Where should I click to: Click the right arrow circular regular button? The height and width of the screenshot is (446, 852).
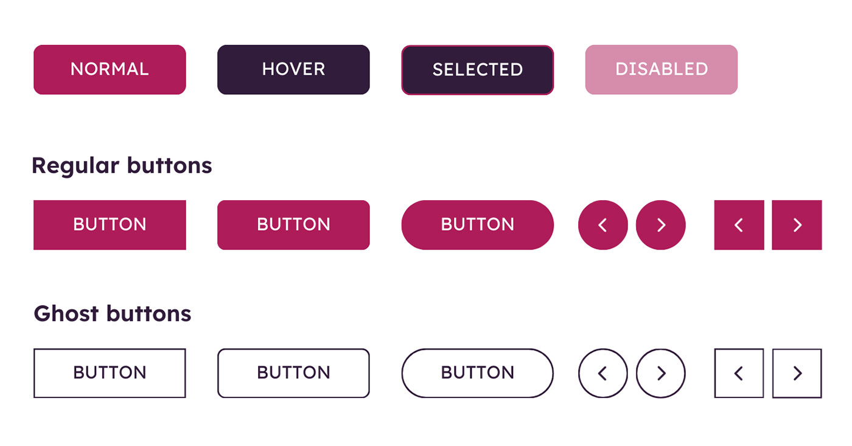[x=661, y=225]
